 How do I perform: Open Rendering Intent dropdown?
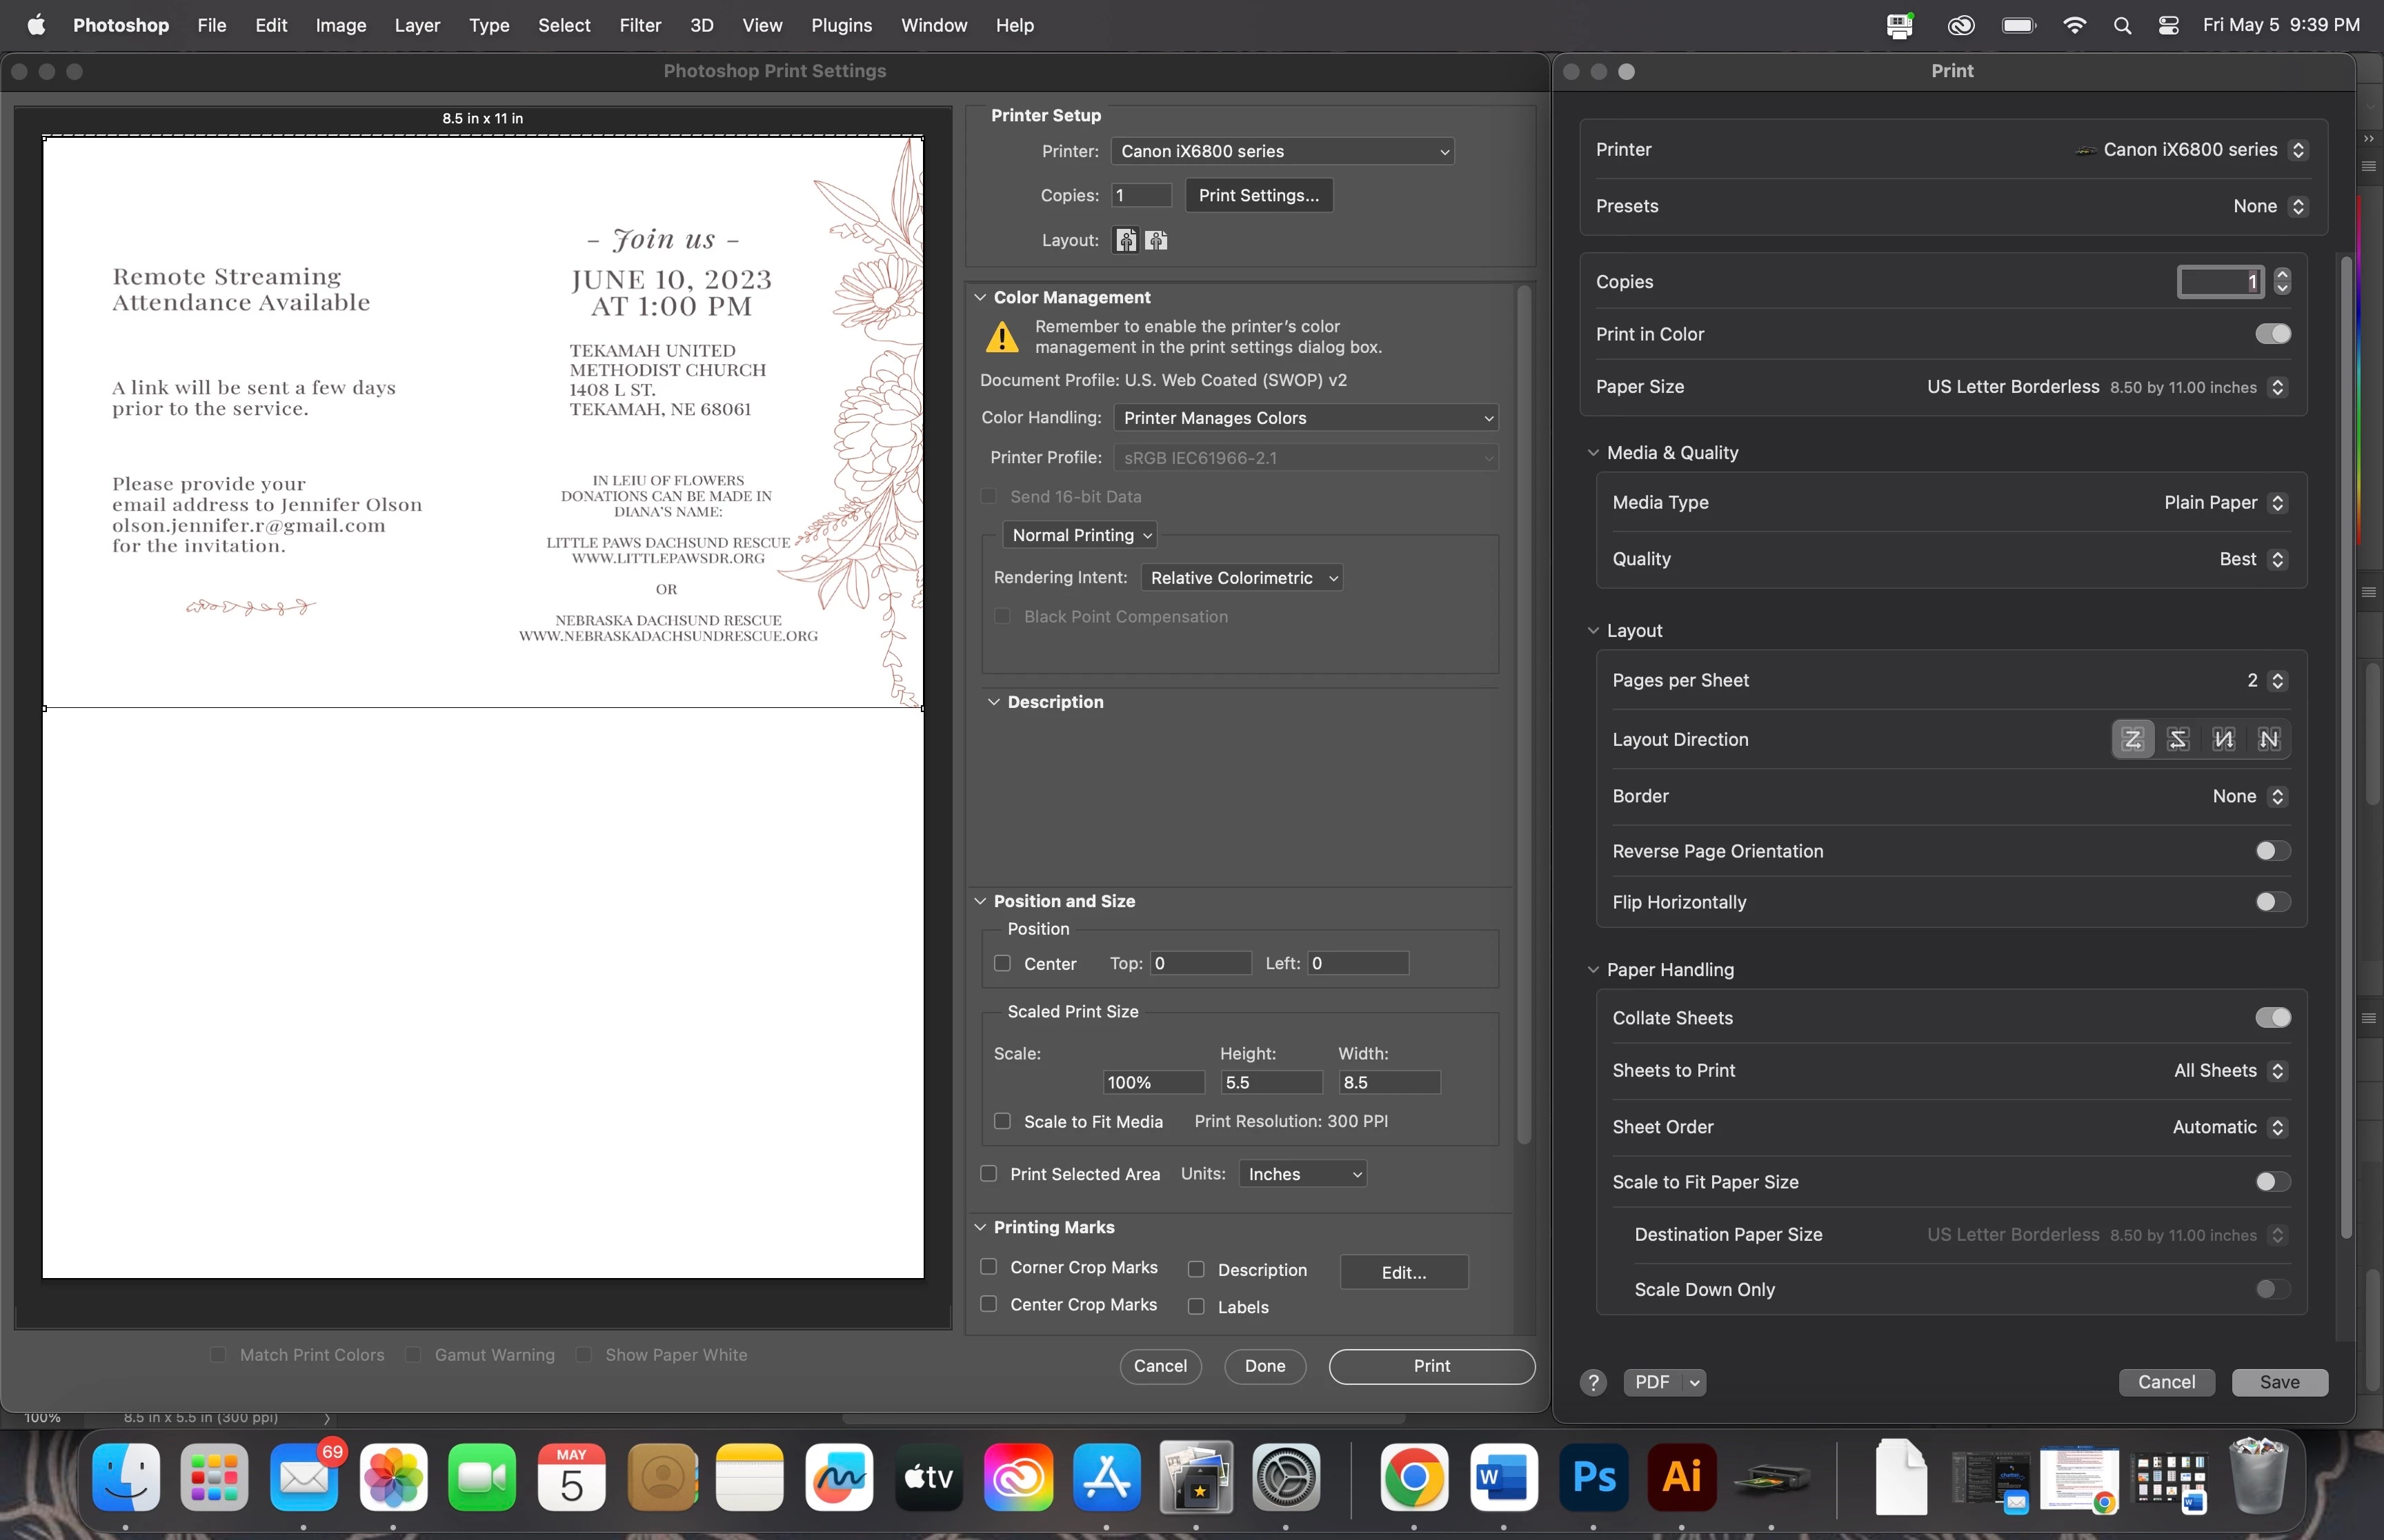[x=1242, y=578]
